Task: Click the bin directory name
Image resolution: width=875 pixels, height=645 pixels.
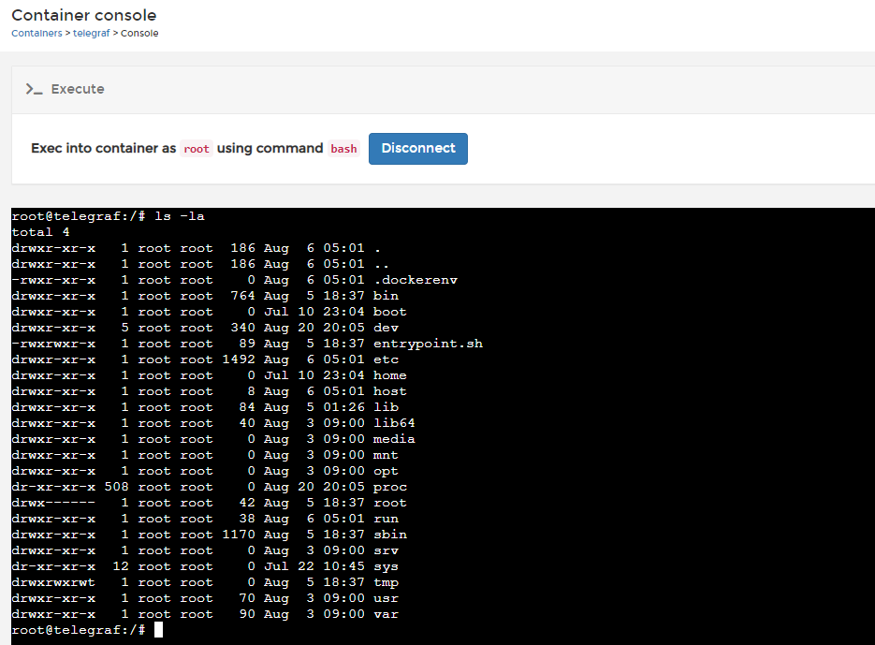Action: [386, 296]
